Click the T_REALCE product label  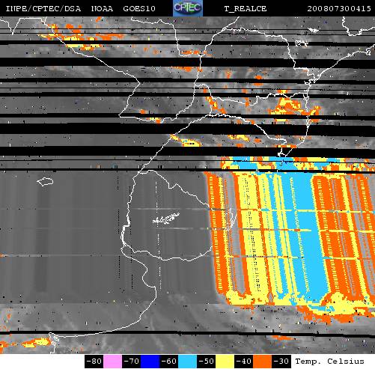pyautogui.click(x=246, y=9)
